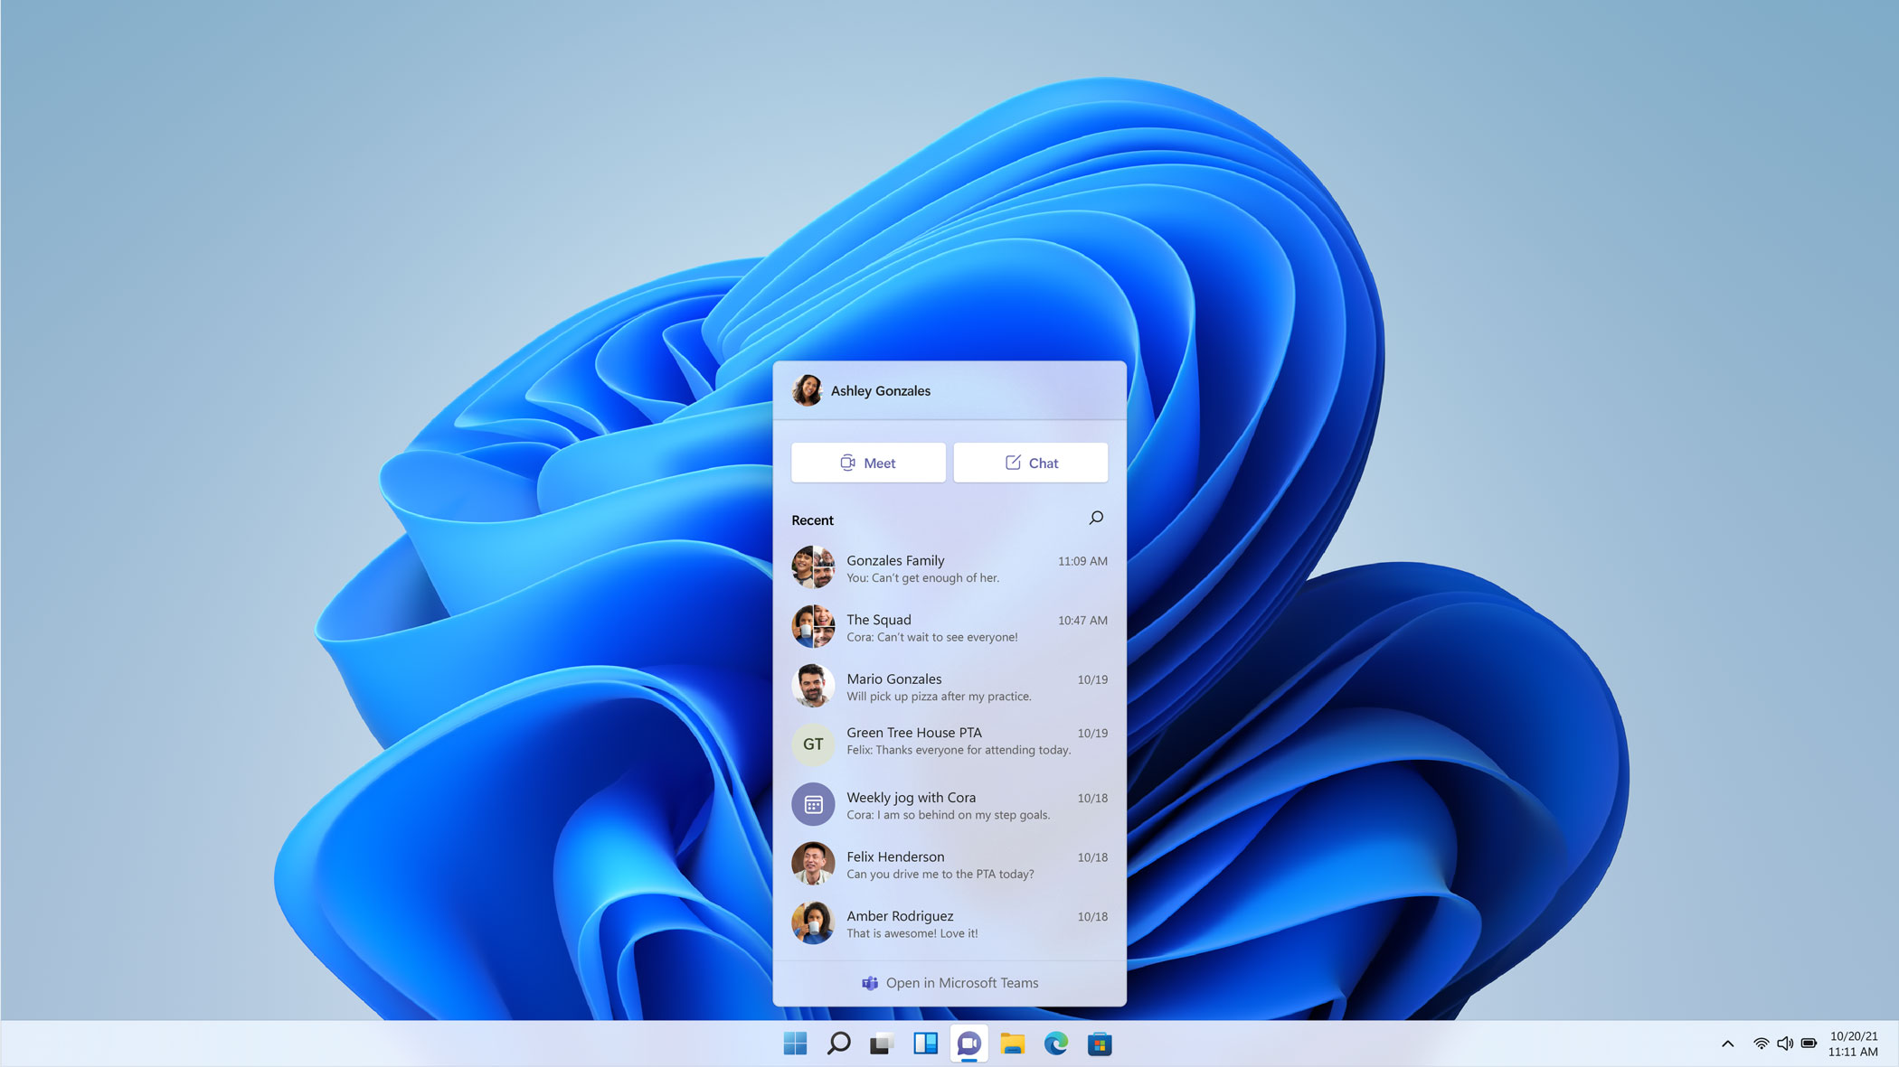This screenshot has height=1067, width=1899.
Task: Open Felix Henderson direct message
Action: [949, 864]
